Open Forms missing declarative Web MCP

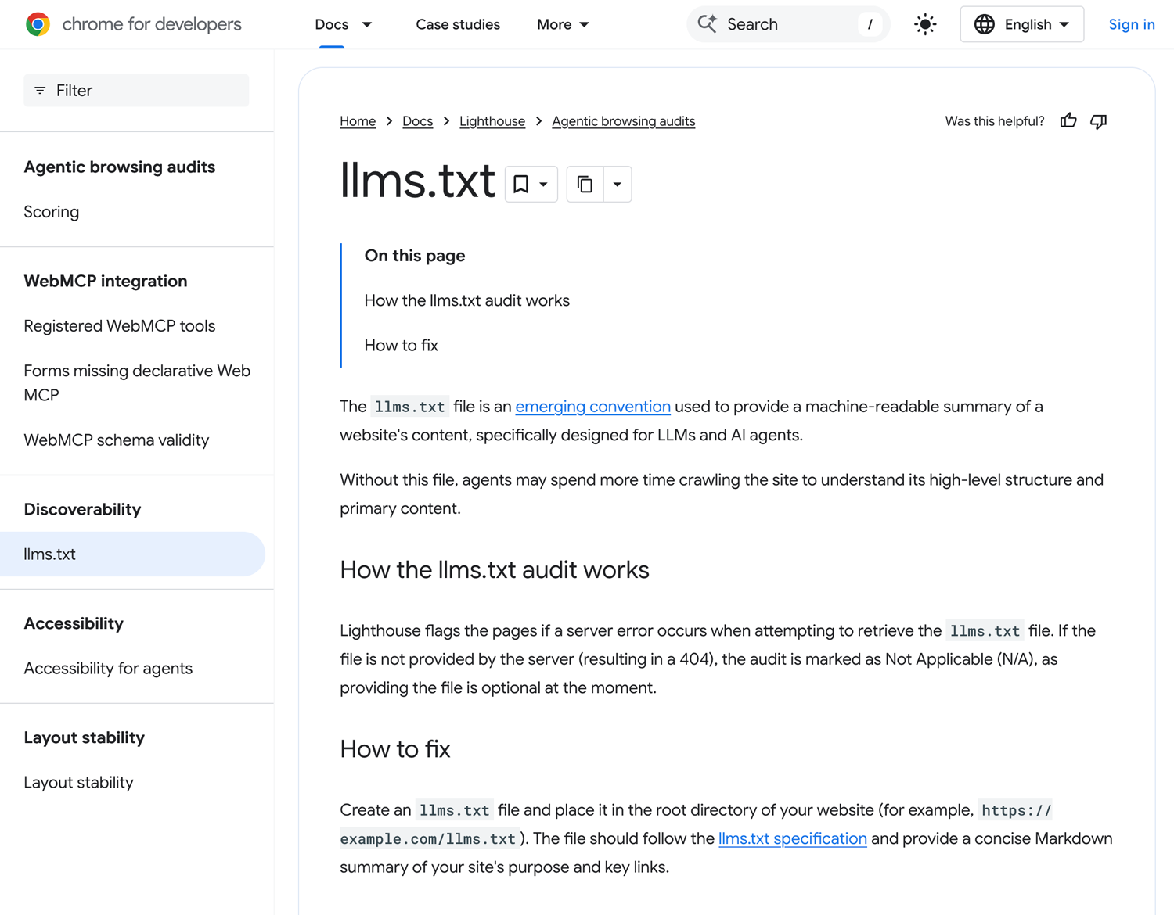point(137,383)
